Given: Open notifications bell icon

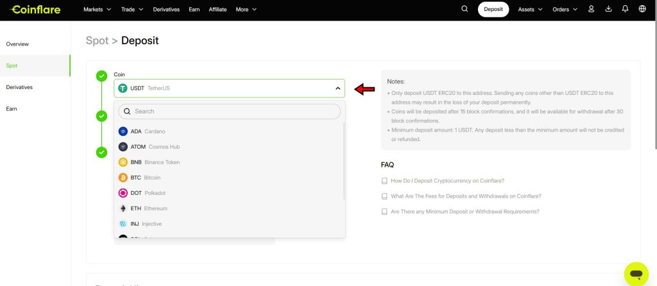Looking at the screenshot, I should coord(625,9).
